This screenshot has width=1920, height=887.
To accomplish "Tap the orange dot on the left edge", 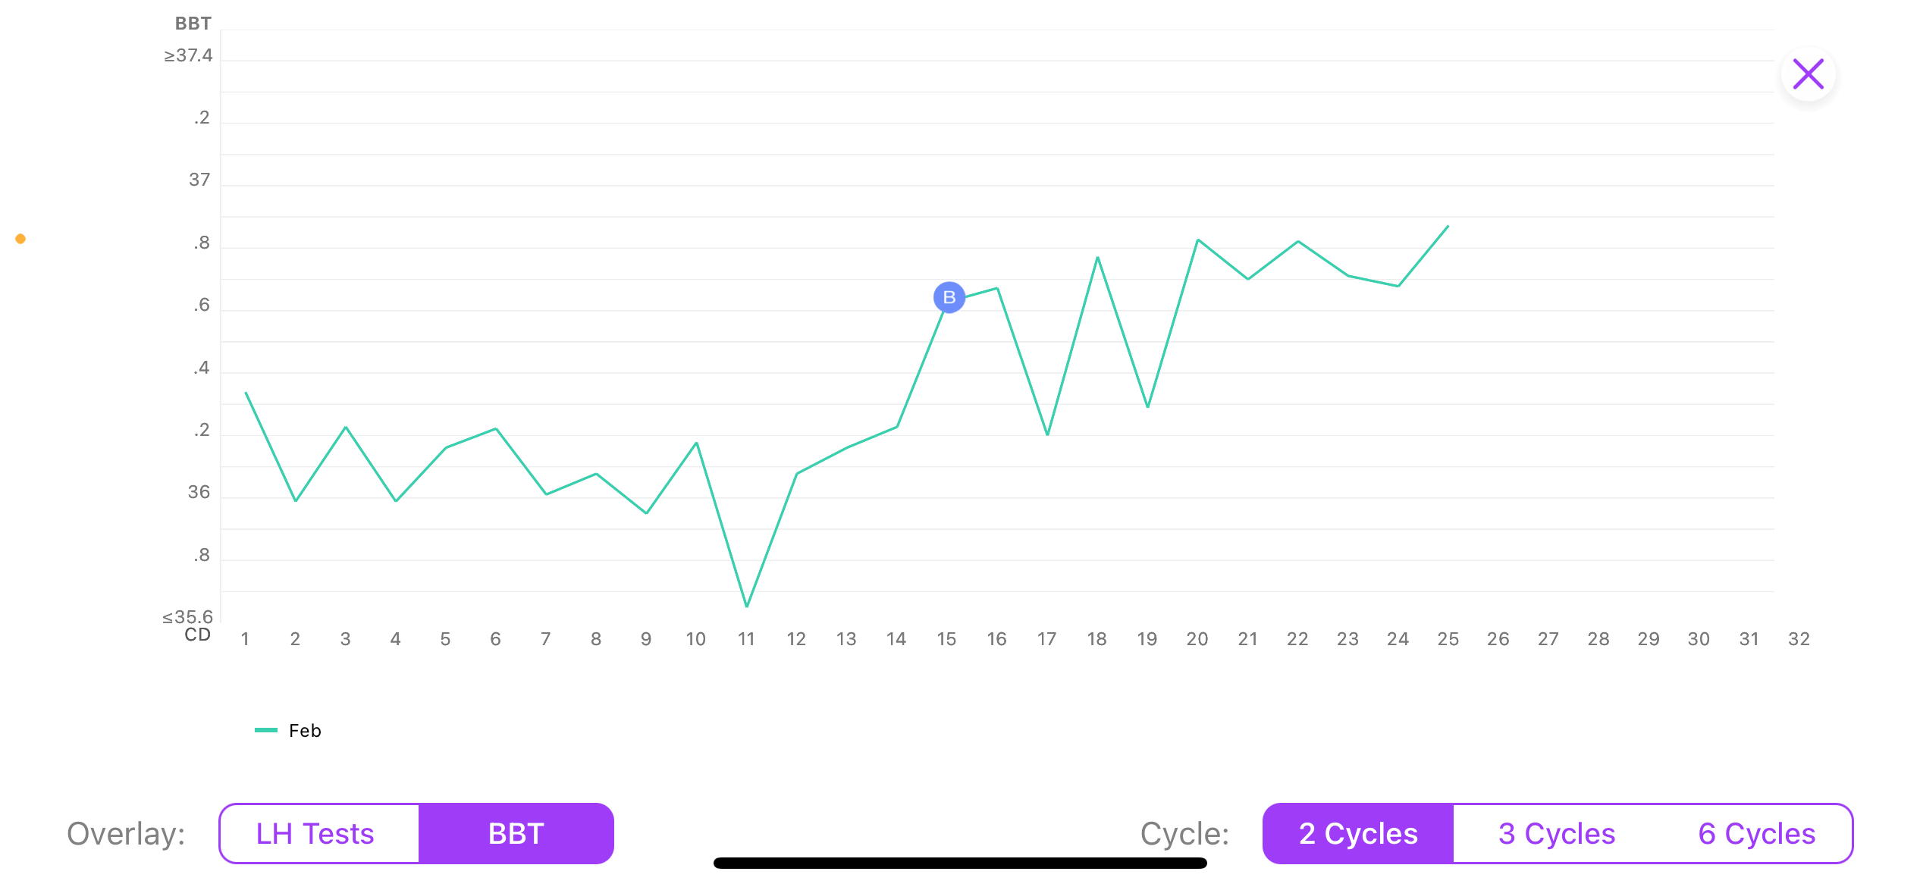I will tap(20, 239).
